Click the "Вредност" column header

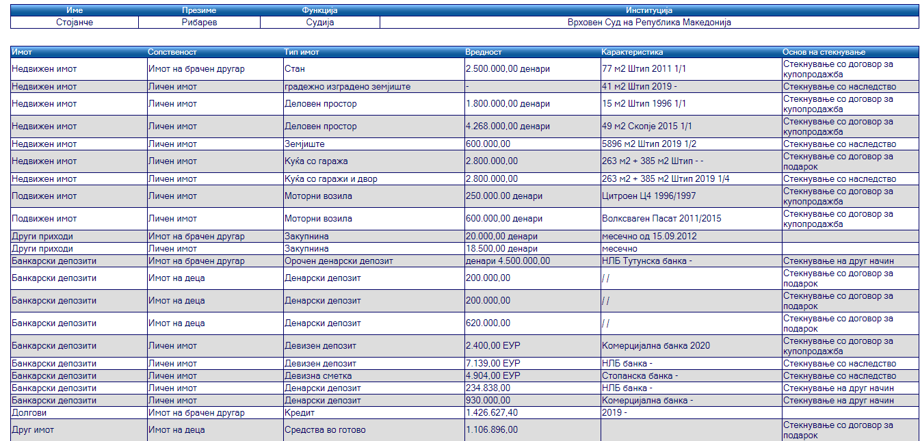click(x=484, y=52)
